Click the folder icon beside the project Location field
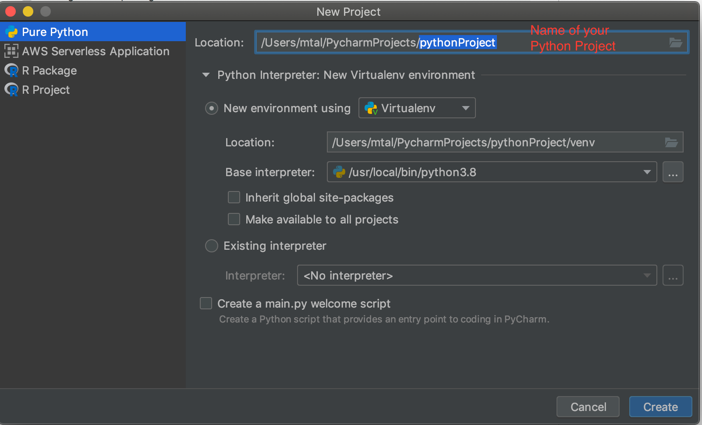702x425 pixels. click(676, 42)
